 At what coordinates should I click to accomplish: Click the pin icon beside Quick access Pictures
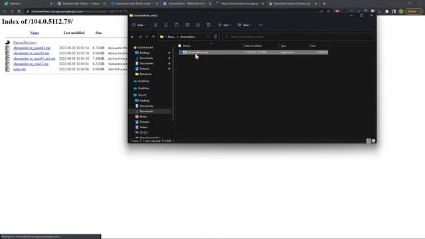point(169,69)
